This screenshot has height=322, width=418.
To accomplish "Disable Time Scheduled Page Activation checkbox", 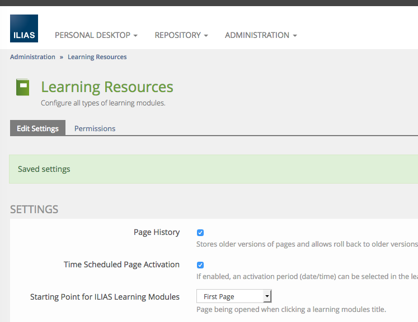I will (x=200, y=265).
